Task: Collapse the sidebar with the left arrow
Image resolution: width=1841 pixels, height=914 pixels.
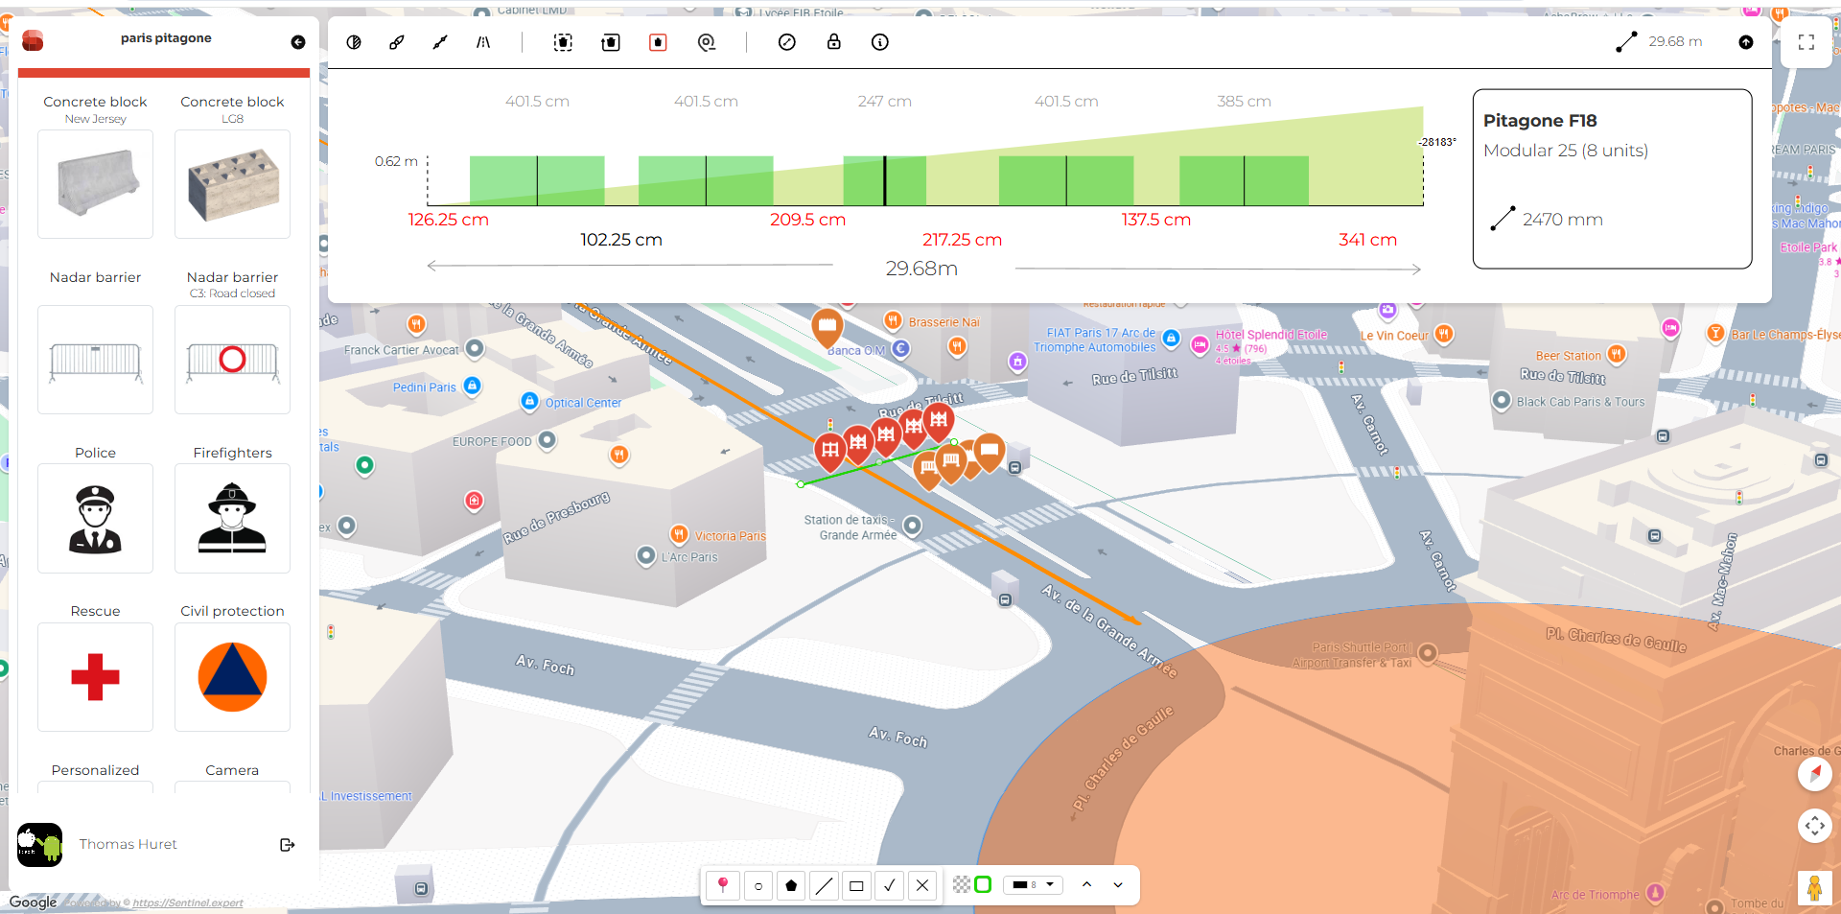Action: coord(298,42)
